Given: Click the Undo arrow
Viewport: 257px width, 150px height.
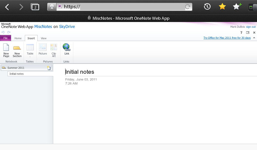Looking at the screenshot, I should tap(3, 32).
